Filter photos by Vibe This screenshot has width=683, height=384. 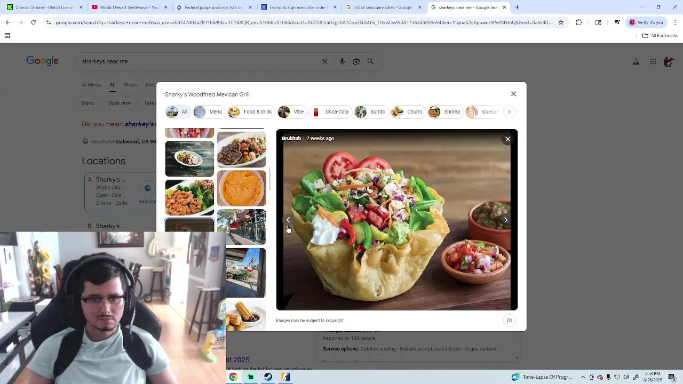(291, 112)
